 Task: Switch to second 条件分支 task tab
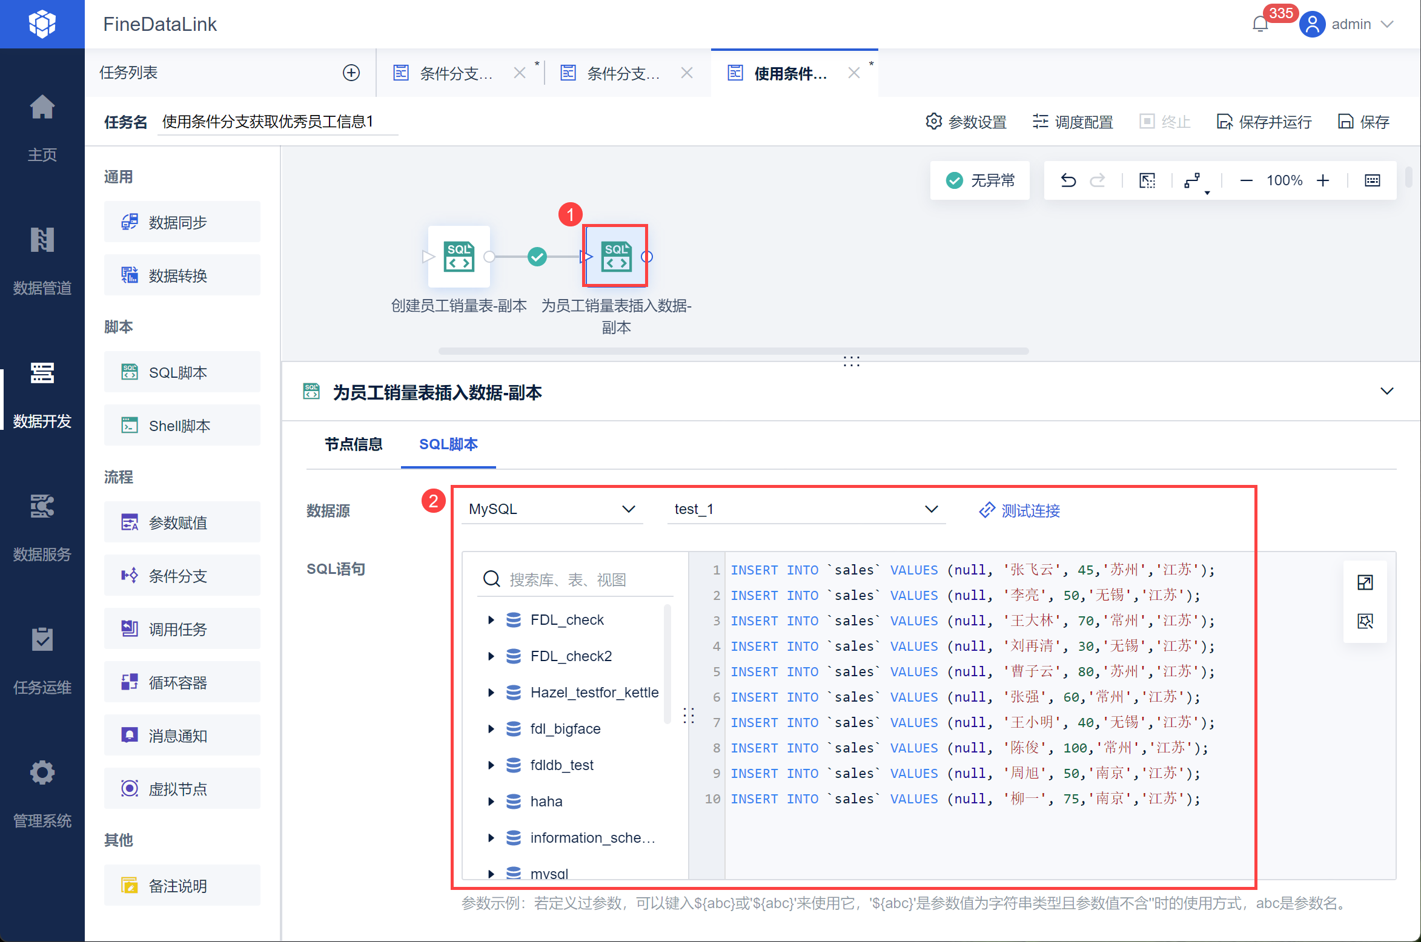point(623,73)
